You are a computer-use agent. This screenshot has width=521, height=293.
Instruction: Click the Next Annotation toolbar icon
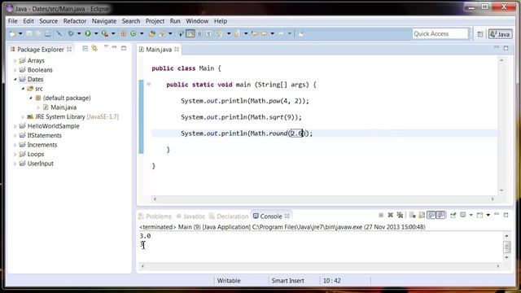[x=220, y=33]
